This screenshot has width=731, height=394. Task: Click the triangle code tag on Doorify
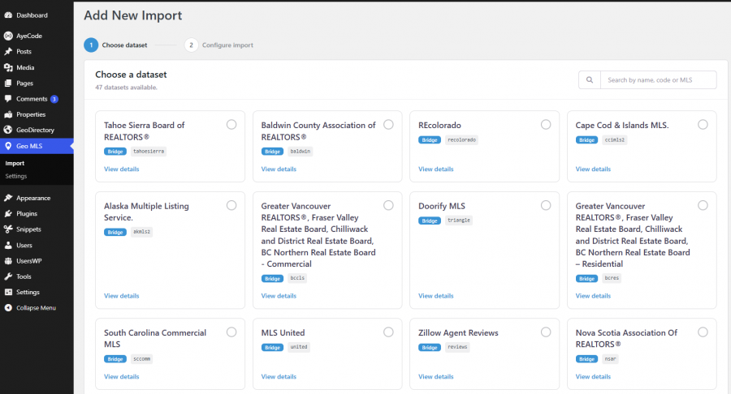[x=459, y=221]
